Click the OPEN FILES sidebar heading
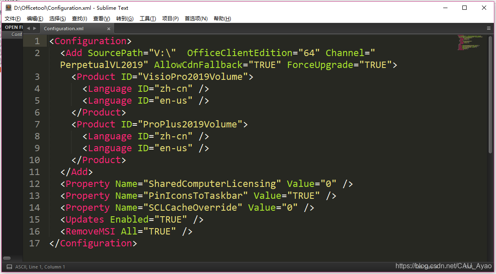The width and height of the screenshot is (496, 274). click(14, 27)
